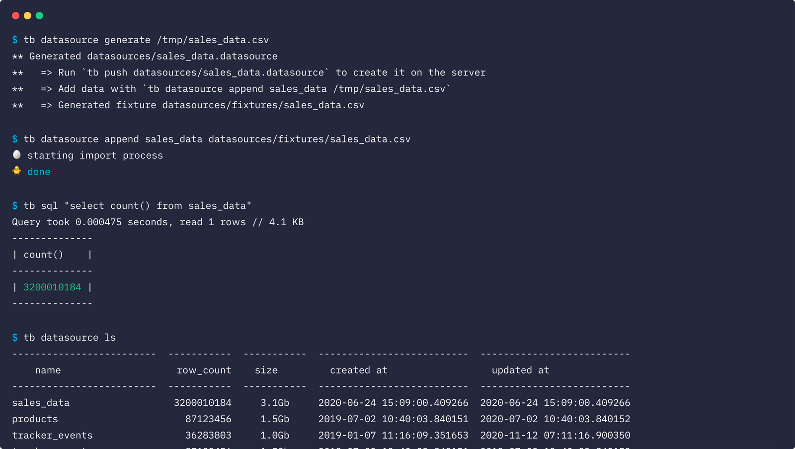The image size is (795, 449).
Task: Click the 'tb datasource ls' command text
Action: tap(70, 338)
